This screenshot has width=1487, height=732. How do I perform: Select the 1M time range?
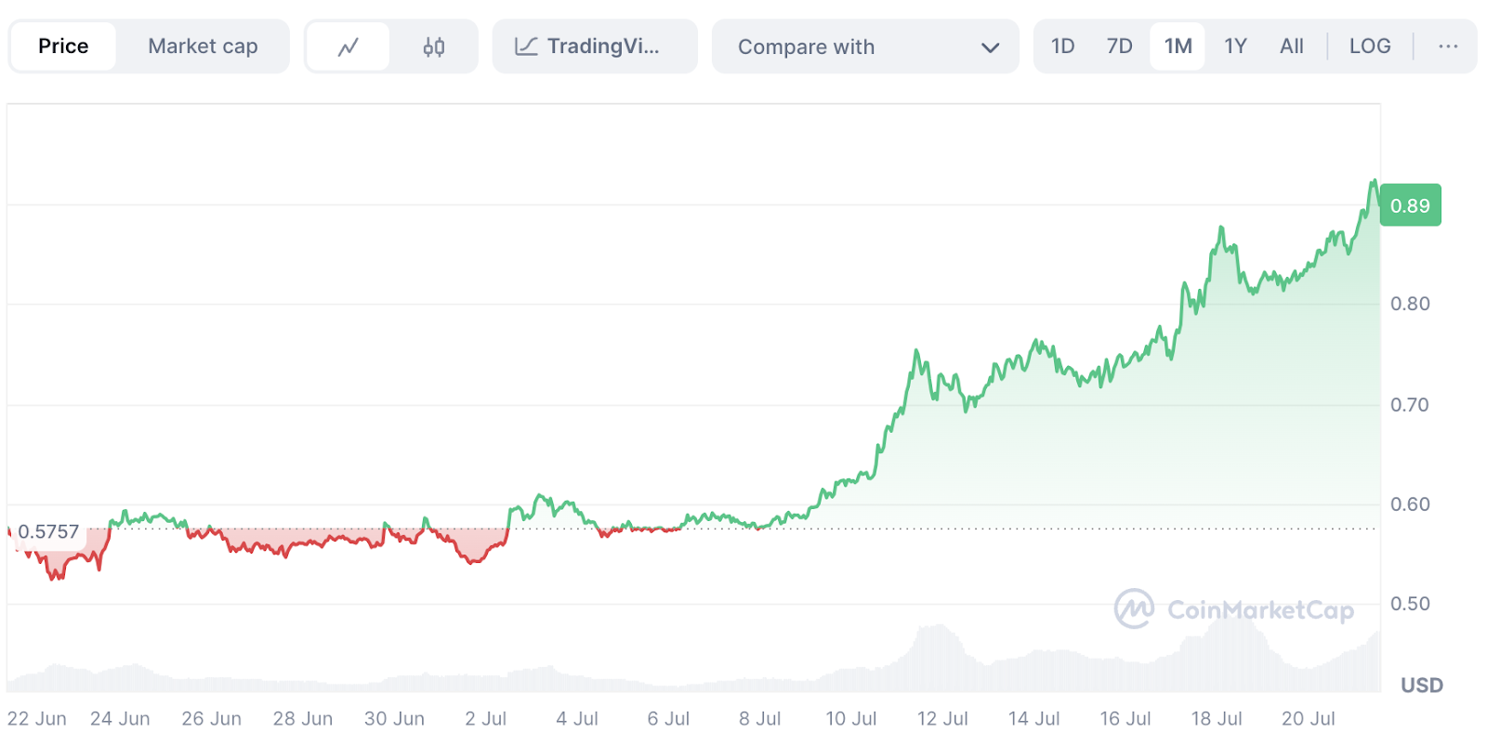coord(1178,46)
